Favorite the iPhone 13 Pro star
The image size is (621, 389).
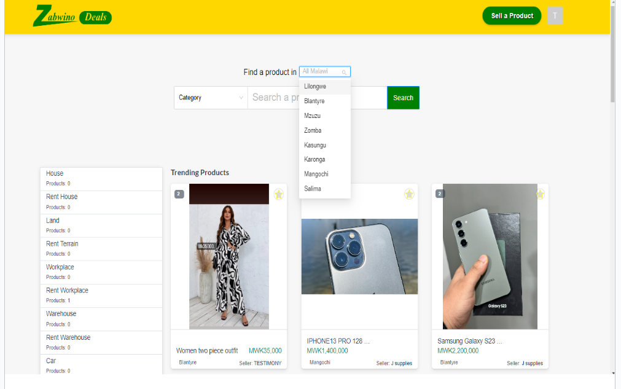[409, 194]
